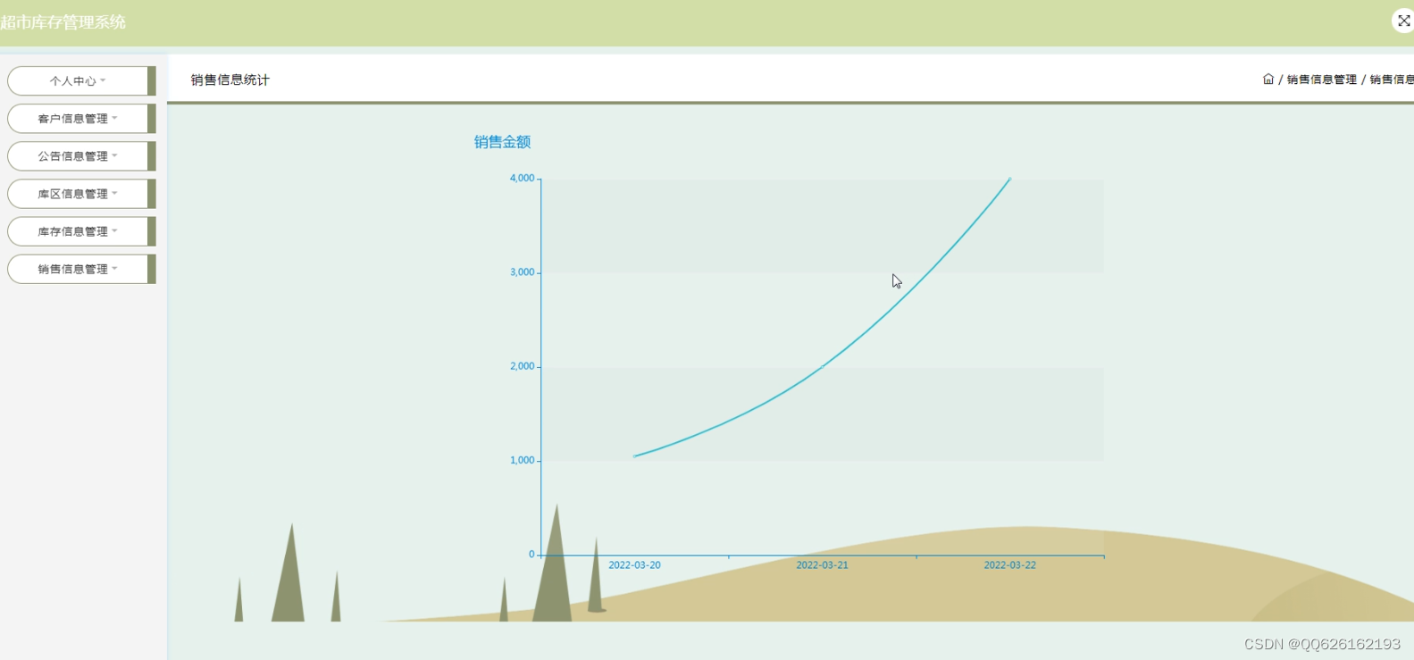1414x660 pixels.
Task: Click the fullscreen toggle icon in header
Action: pos(1403,21)
